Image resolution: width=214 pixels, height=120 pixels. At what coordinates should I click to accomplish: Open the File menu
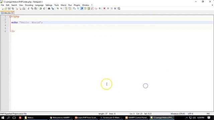coord(2,5)
